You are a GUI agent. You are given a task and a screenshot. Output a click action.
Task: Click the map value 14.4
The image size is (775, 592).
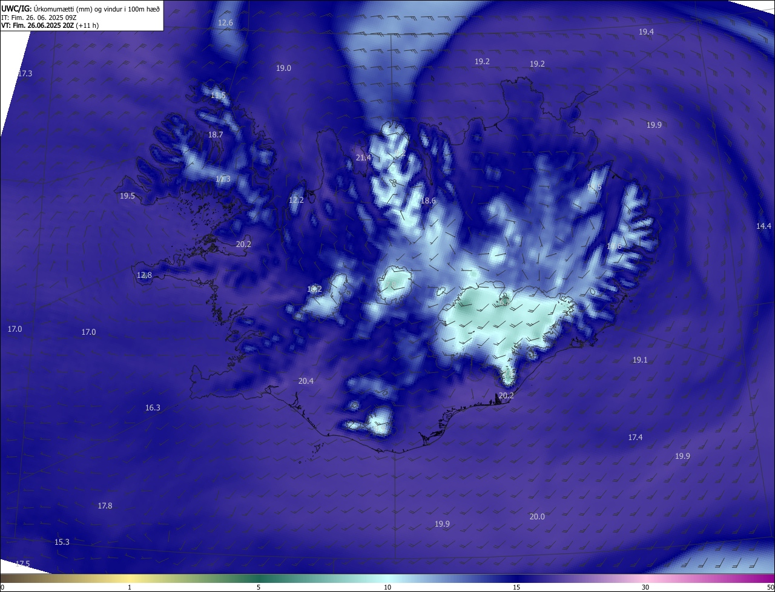pyautogui.click(x=763, y=226)
